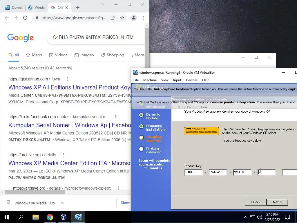Open VirtualBox Devices menu
297x223 pixels.
point(191,80)
